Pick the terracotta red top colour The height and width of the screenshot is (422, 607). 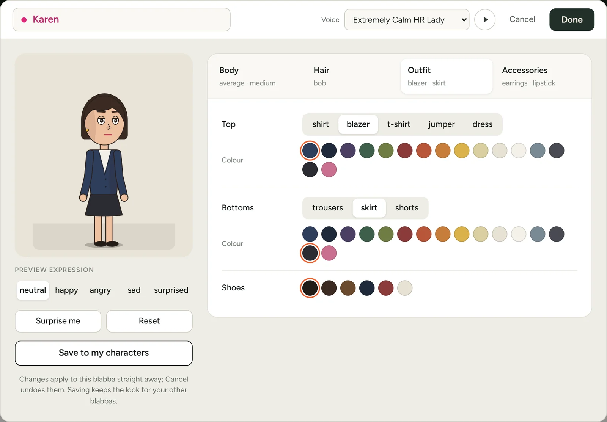tap(424, 151)
